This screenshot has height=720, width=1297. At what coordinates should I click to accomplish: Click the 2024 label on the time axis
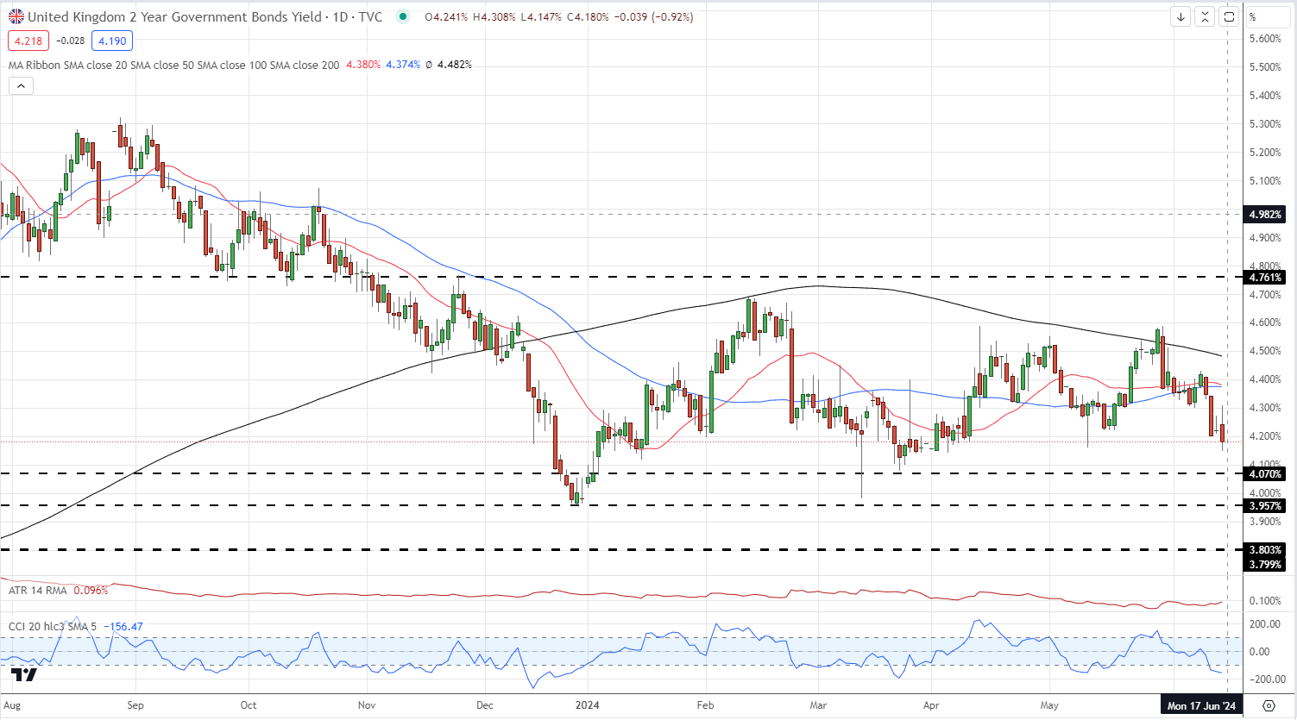(x=587, y=704)
